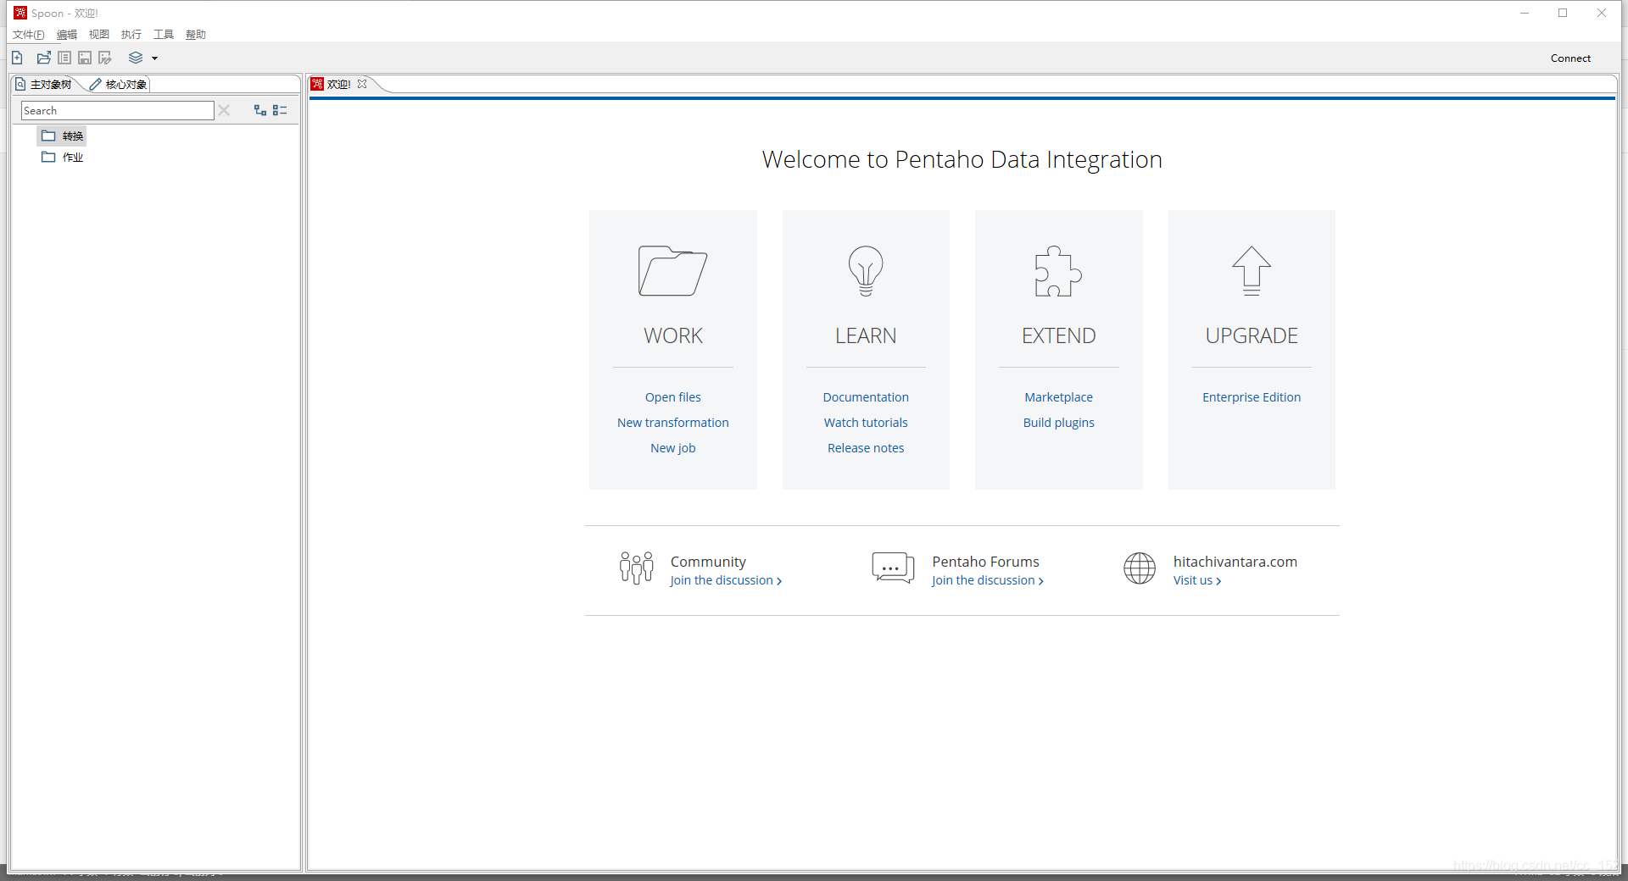Click the hitachivantara.com globe icon
The image size is (1628, 881).
(1140, 568)
